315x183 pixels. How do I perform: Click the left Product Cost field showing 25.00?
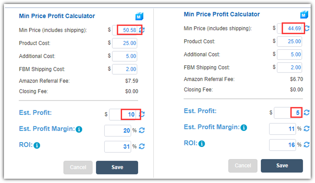point(125,43)
